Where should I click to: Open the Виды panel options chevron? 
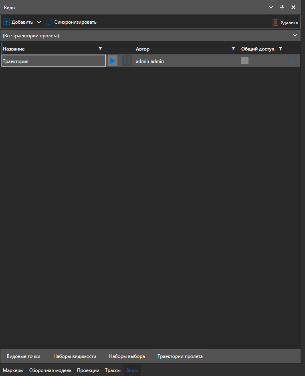point(271,7)
